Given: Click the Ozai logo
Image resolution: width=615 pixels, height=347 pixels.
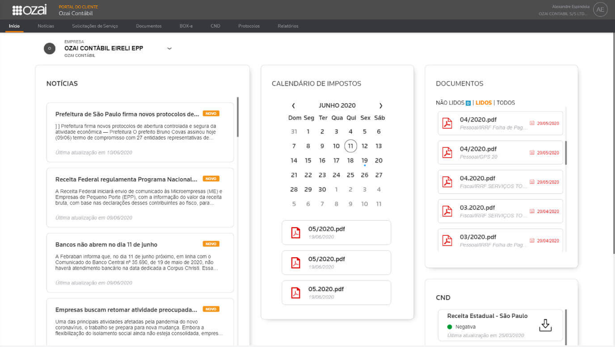Looking at the screenshot, I should pos(29,10).
